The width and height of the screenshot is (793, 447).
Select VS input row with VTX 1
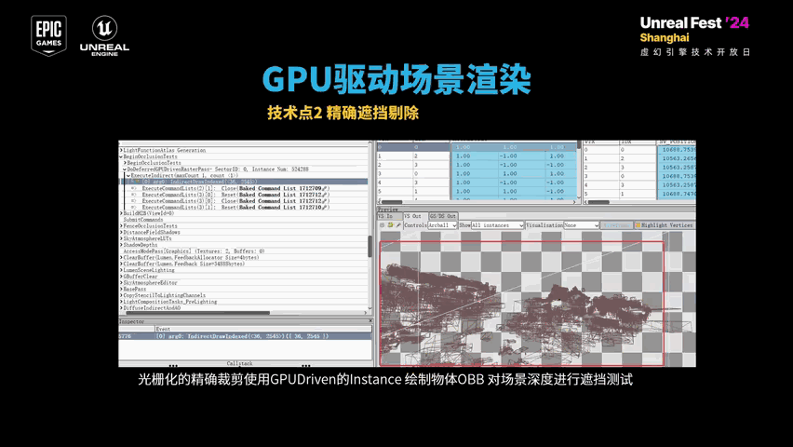pos(477,156)
